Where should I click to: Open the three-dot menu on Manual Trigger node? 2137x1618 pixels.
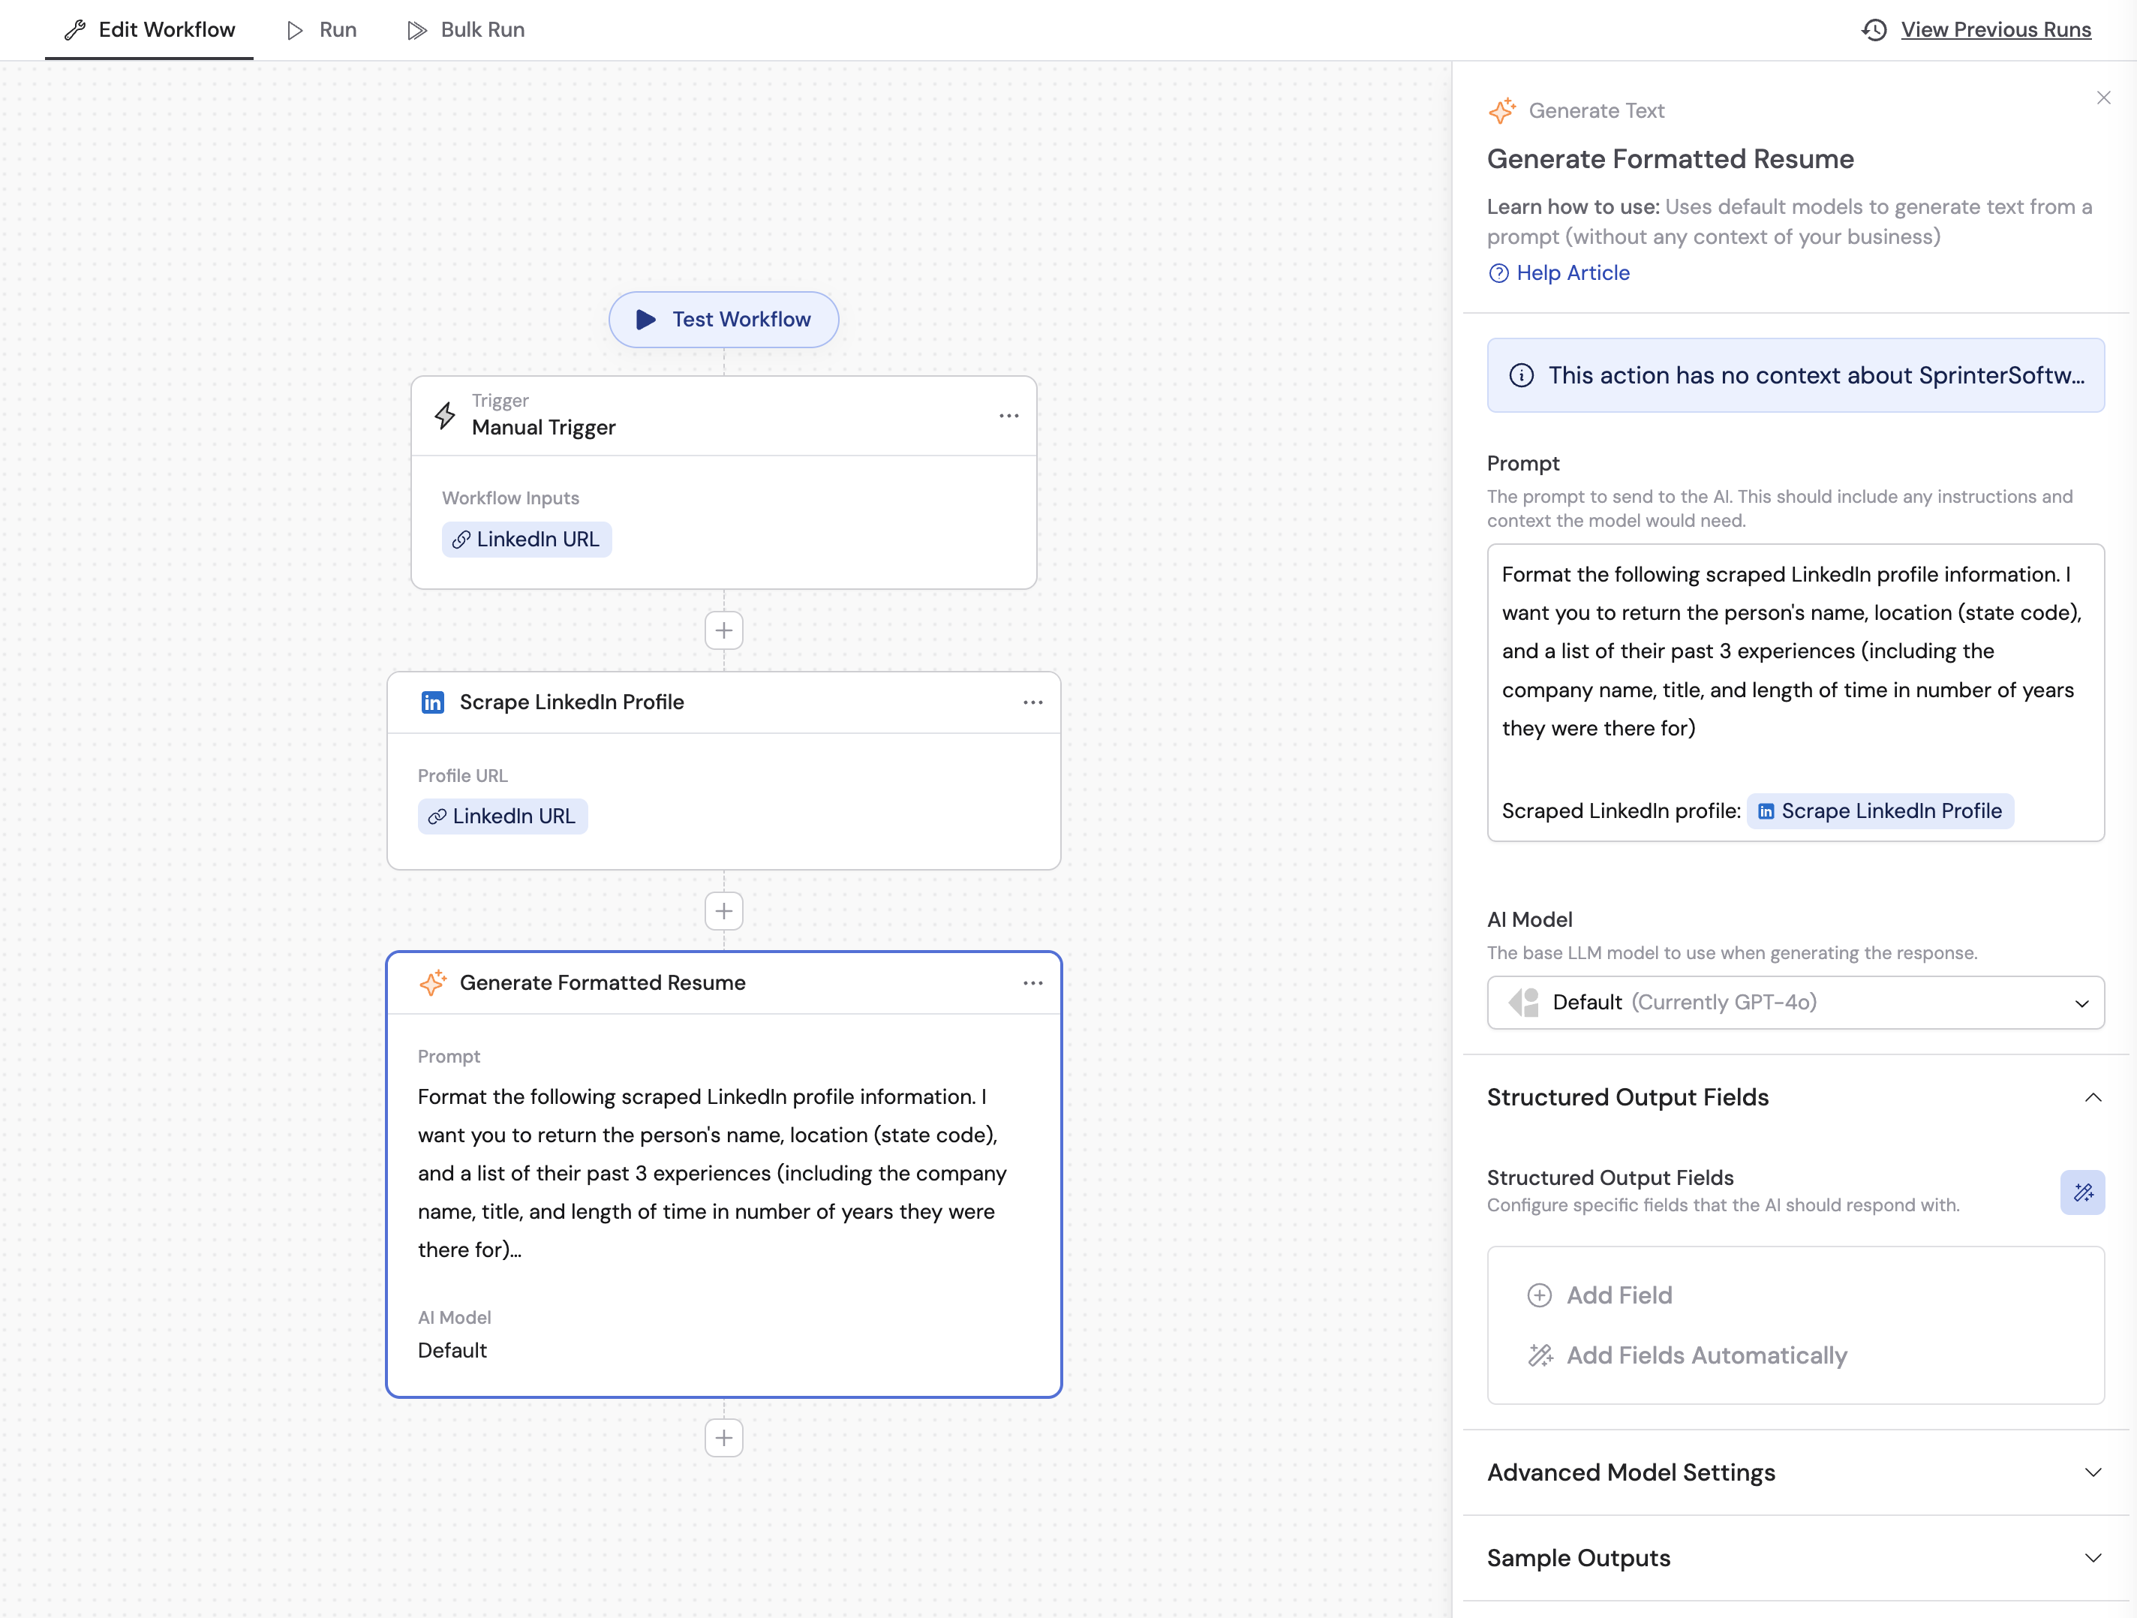[1008, 415]
